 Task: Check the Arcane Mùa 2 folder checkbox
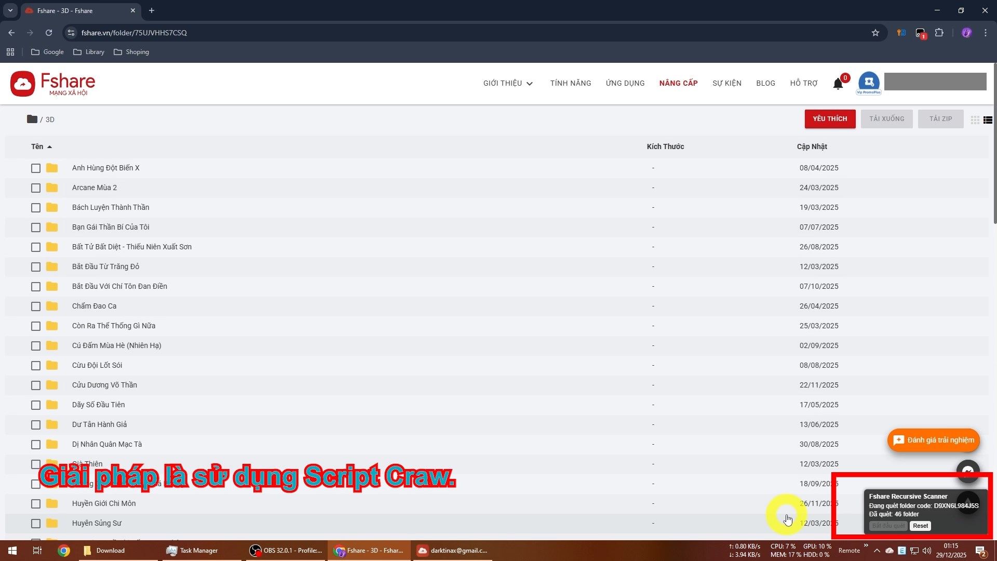(x=35, y=188)
